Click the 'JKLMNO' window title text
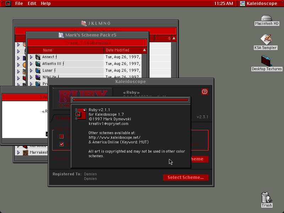The height and width of the screenshot is (213, 284). coord(99,23)
